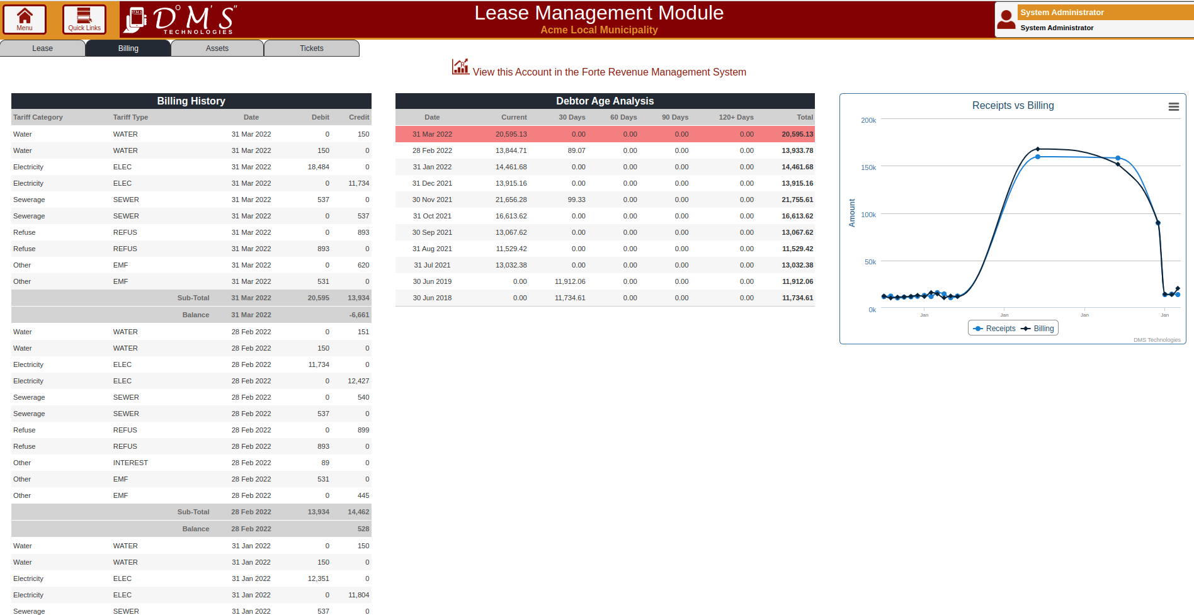The height and width of the screenshot is (615, 1194).
Task: Click the 89.07 value in 30 Days
Action: [576, 150]
